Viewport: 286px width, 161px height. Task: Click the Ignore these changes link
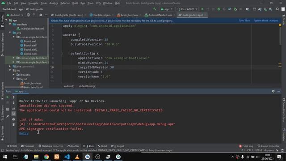coord(266,21)
